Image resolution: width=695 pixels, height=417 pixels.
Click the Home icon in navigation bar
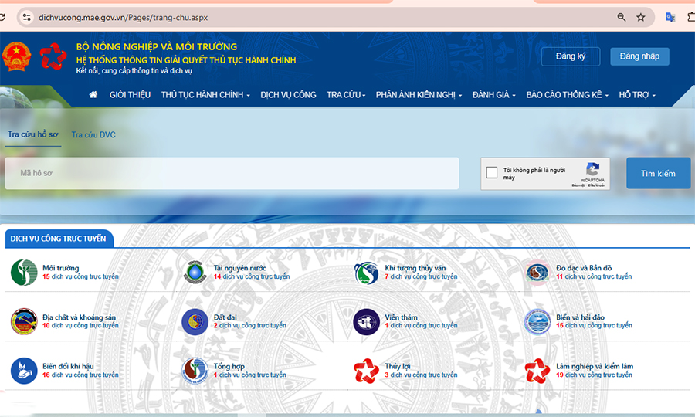tap(93, 95)
